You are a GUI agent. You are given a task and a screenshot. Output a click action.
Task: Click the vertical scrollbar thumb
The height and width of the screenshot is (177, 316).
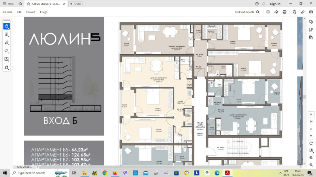(304, 97)
